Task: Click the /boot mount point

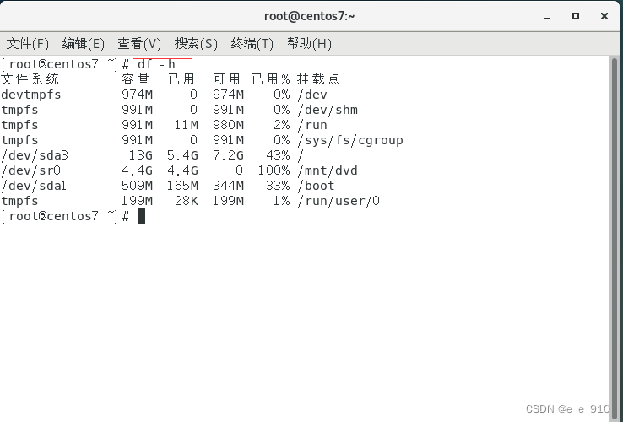Action: [x=316, y=186]
